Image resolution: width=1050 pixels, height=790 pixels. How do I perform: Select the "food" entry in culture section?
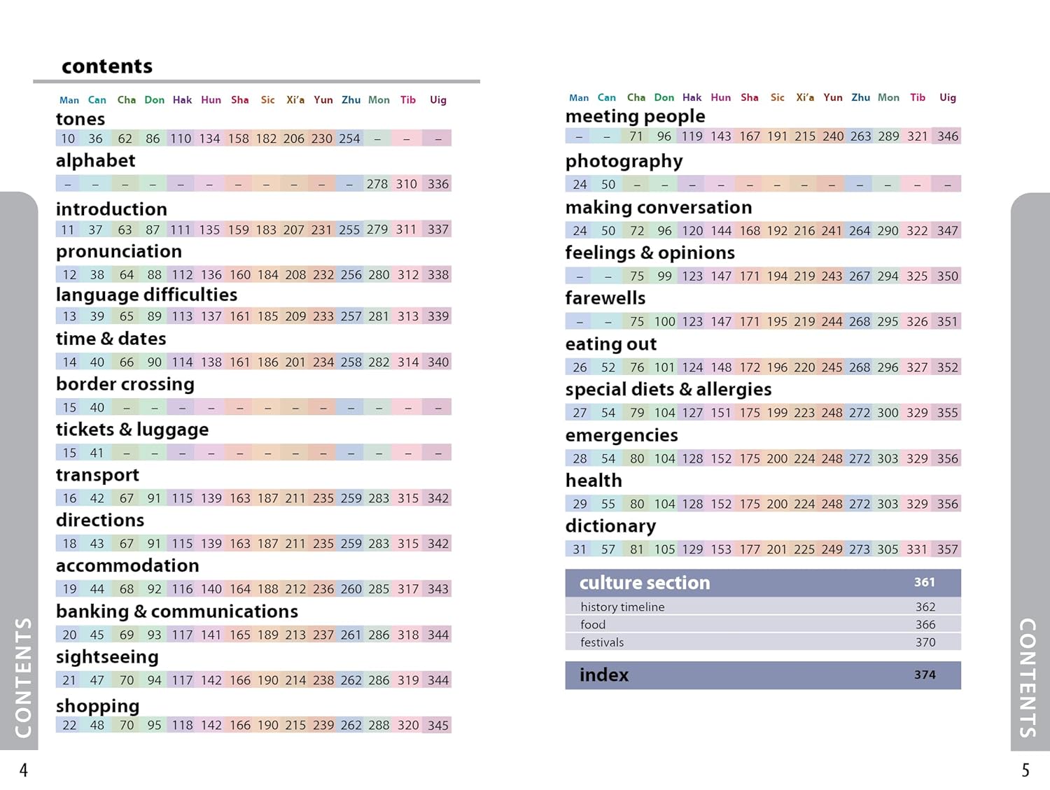pos(592,624)
